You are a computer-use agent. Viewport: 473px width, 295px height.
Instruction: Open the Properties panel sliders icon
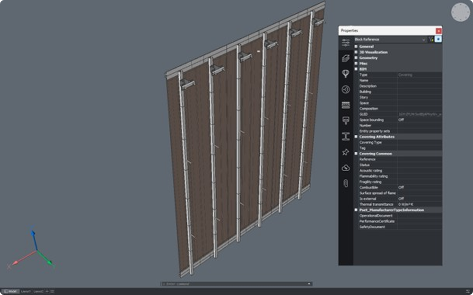click(x=346, y=42)
